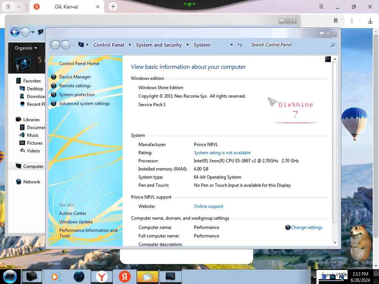Viewport: 379px width, 284px height.
Task: Open System protection in sidebar
Action: click(77, 95)
